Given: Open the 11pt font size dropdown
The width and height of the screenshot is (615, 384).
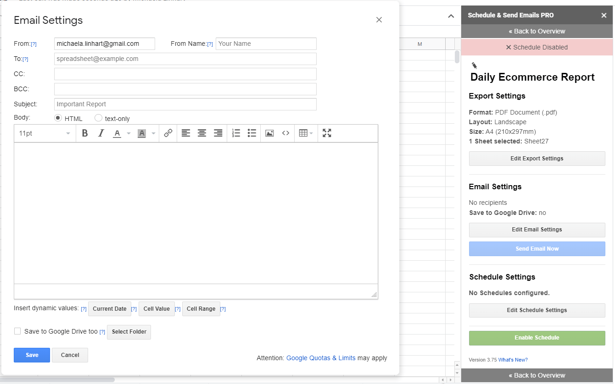Looking at the screenshot, I should tap(45, 133).
